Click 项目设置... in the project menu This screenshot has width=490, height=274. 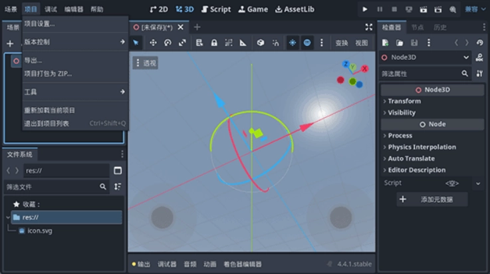(39, 24)
